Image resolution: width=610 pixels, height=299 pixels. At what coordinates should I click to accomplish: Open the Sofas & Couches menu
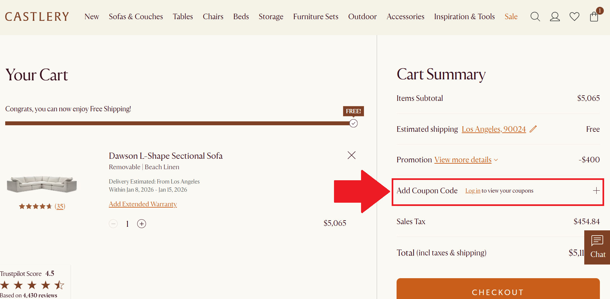[x=136, y=16]
